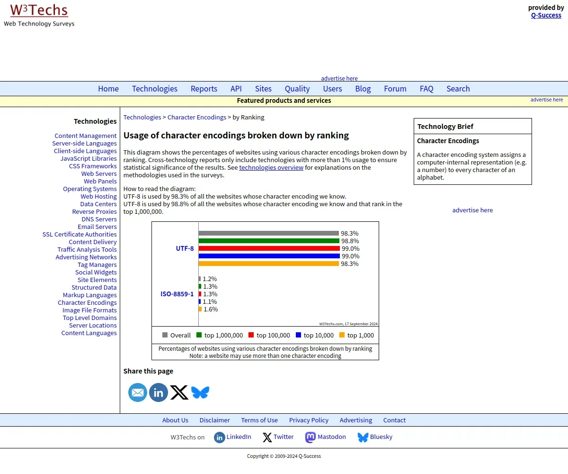This screenshot has height=474, width=568.
Task: Open Character Encodings sidebar link
Action: (87, 302)
